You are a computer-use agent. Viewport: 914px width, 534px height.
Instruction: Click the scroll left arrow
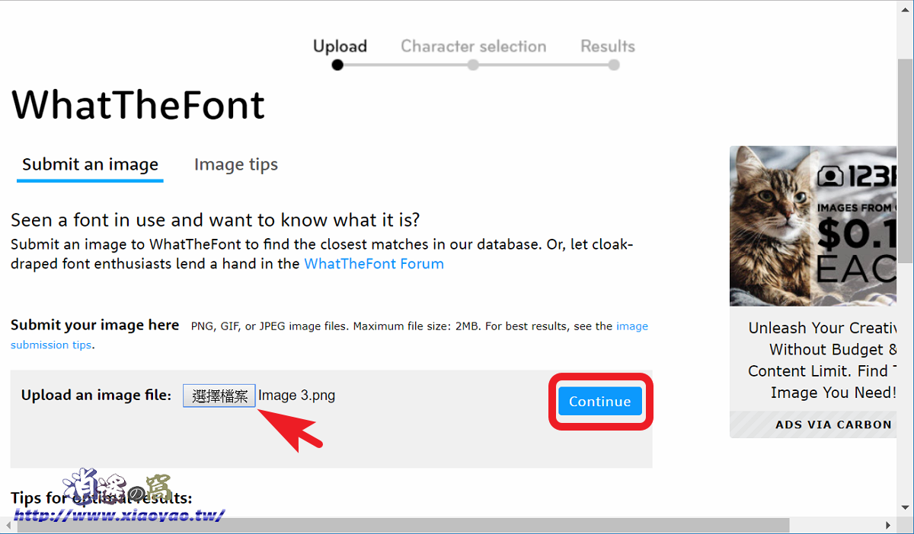click(7, 526)
